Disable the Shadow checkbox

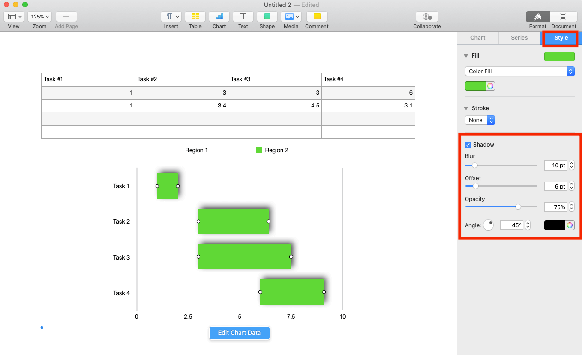click(x=468, y=145)
